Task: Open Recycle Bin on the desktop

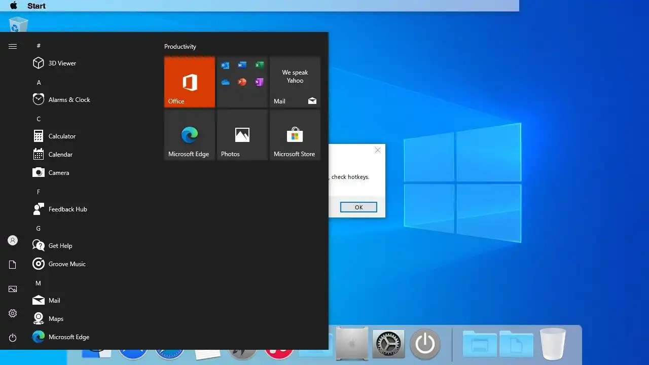Action: pyautogui.click(x=19, y=24)
